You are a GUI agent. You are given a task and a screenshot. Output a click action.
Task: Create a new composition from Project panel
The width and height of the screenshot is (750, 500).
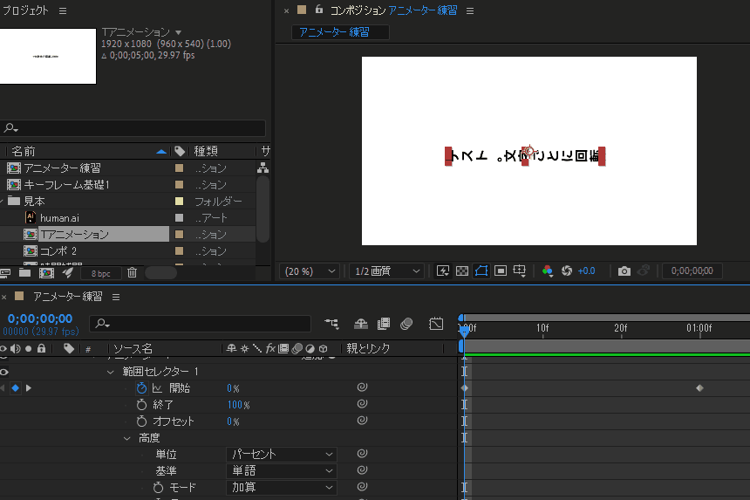[x=46, y=273]
